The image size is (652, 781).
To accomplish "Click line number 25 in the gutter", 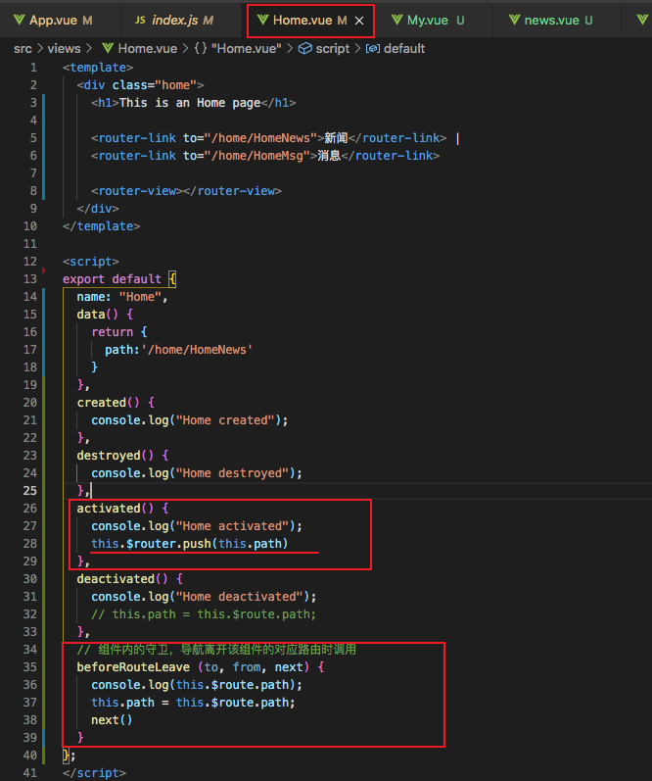I will tap(30, 491).
